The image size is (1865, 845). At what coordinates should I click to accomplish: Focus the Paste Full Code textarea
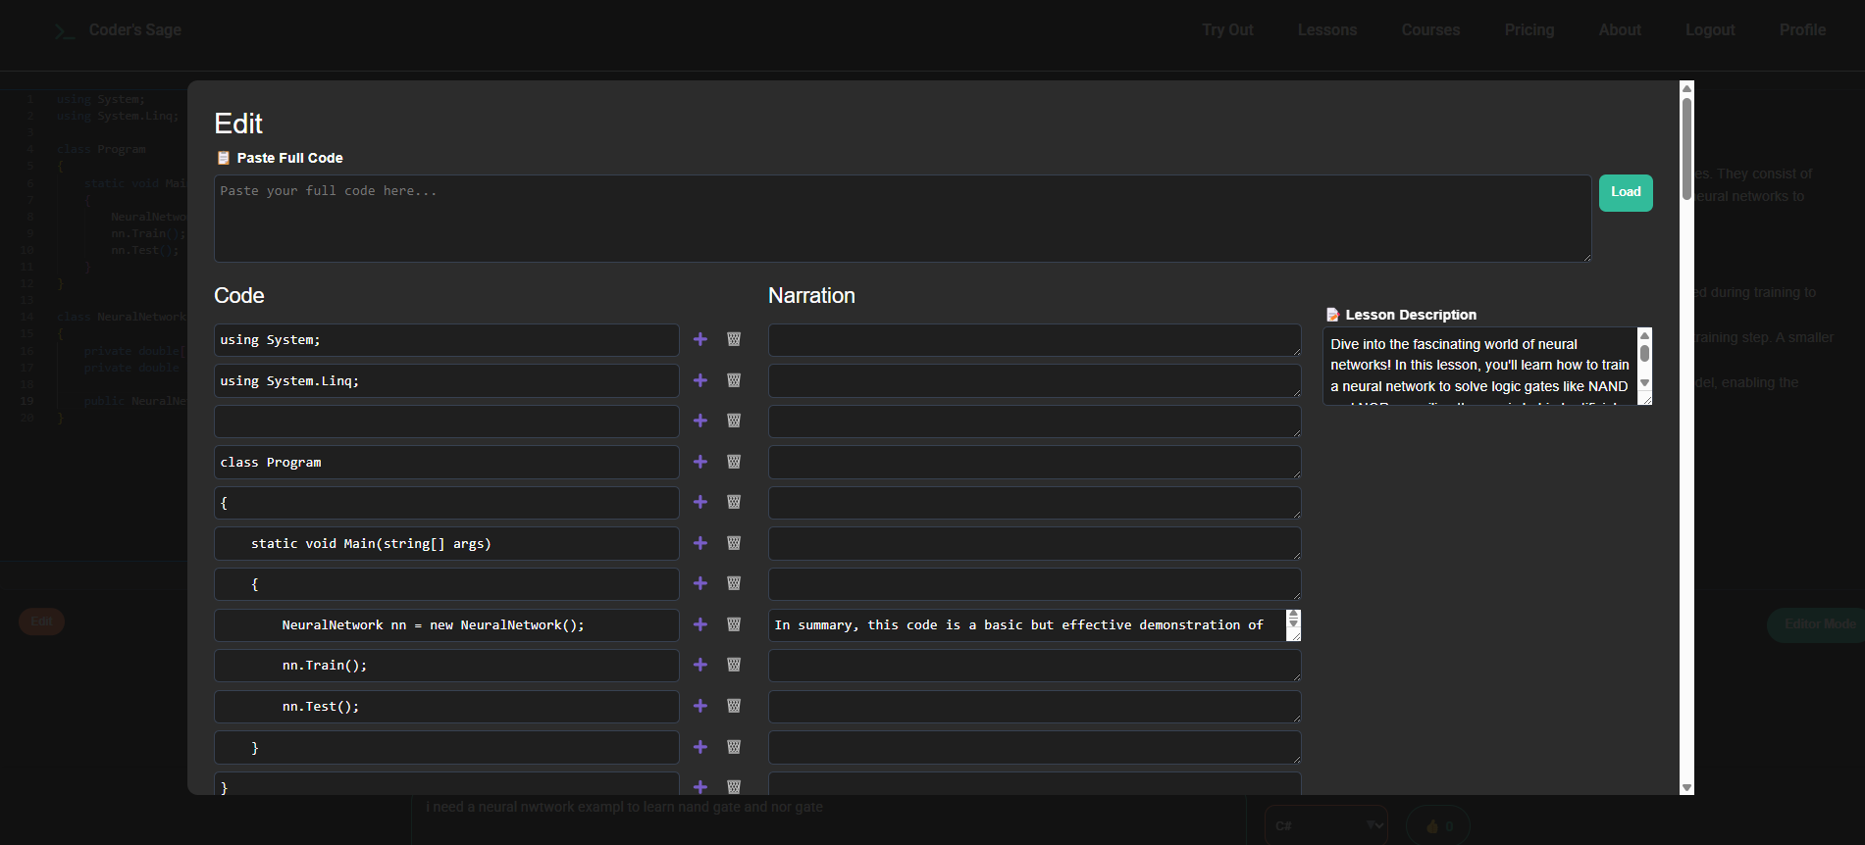coord(903,219)
